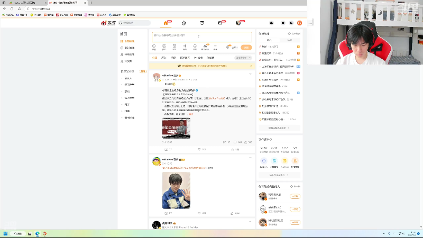Insert a hashtag topic with the # icon
This screenshot has height=238, width=423.
(x=185, y=47)
